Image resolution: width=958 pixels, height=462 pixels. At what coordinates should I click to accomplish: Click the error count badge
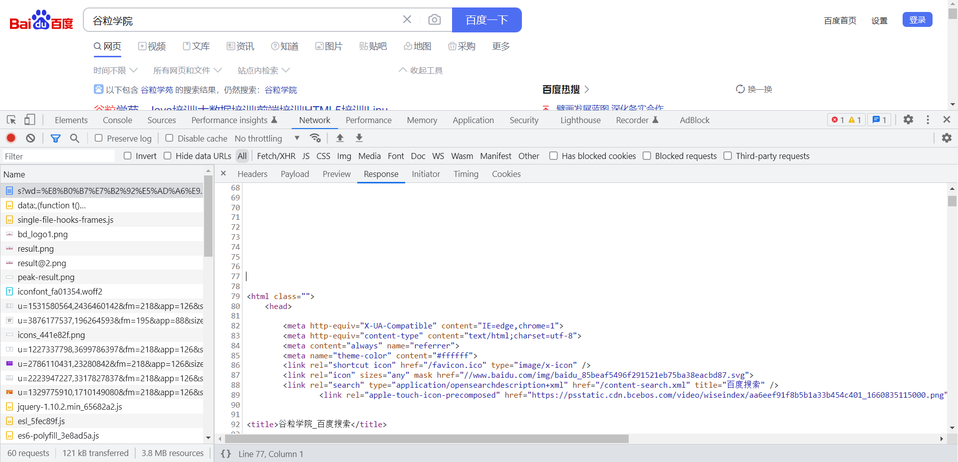(838, 120)
